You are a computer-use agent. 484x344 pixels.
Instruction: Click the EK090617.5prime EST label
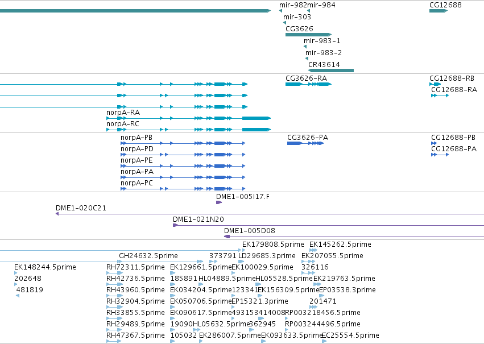(201, 313)
